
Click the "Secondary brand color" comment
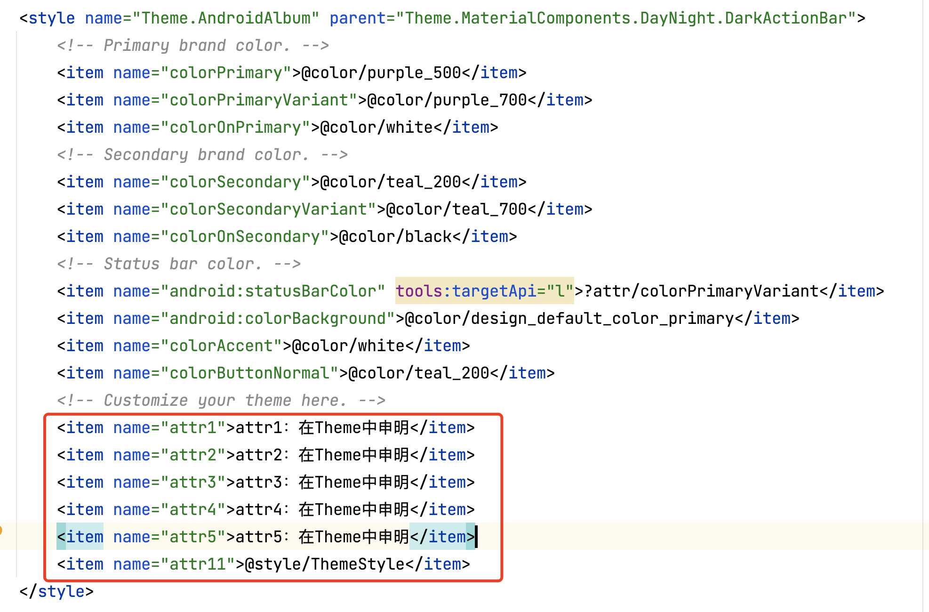(x=202, y=155)
